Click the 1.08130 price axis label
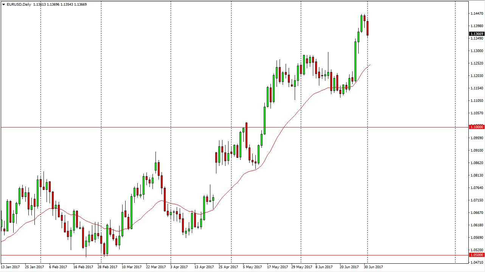Image resolution: width=485 pixels, height=272 pixels. pos(477,175)
